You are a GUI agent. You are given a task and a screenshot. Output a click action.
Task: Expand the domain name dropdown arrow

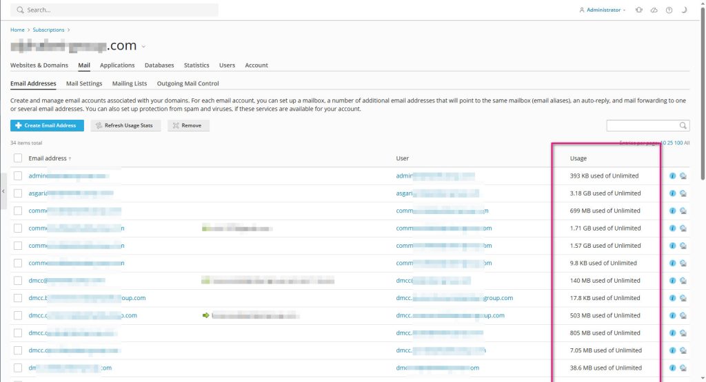(x=143, y=47)
